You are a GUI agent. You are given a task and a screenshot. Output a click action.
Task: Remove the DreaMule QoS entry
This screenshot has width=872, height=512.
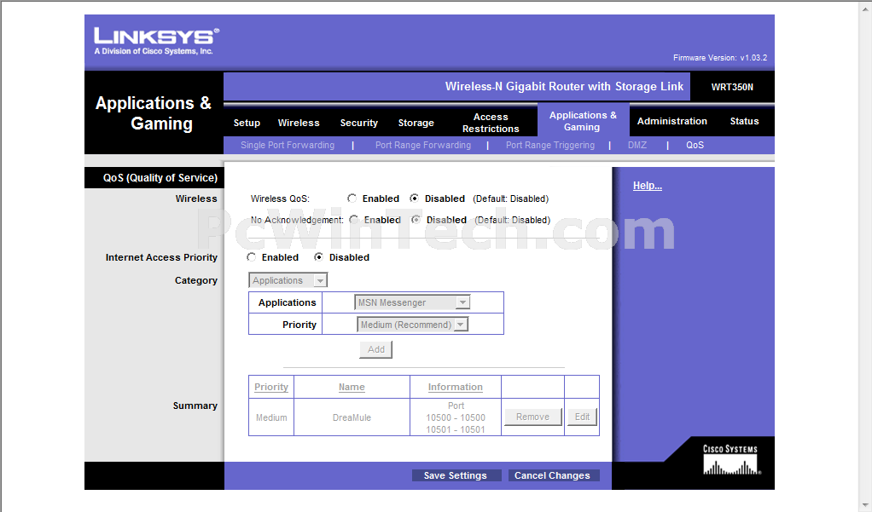click(532, 417)
